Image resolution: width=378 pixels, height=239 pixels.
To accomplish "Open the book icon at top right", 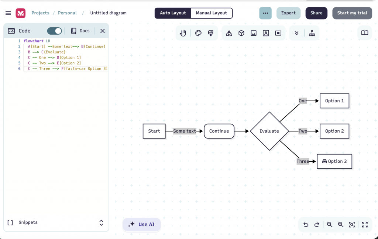I will 365,33.
